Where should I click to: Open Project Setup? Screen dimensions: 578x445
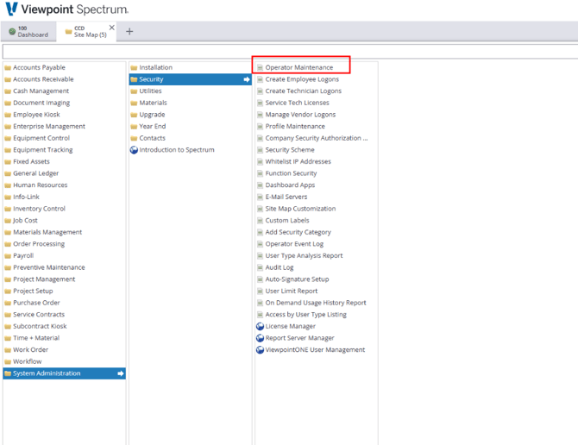tap(33, 291)
